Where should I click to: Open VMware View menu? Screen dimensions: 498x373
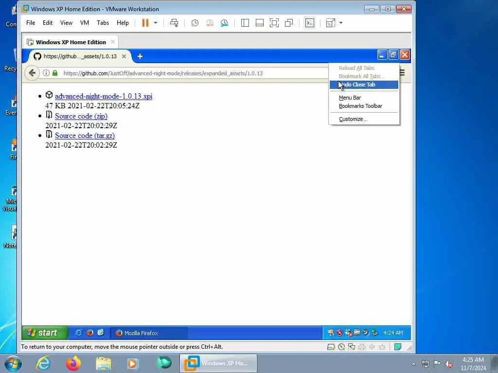pyautogui.click(x=66, y=23)
